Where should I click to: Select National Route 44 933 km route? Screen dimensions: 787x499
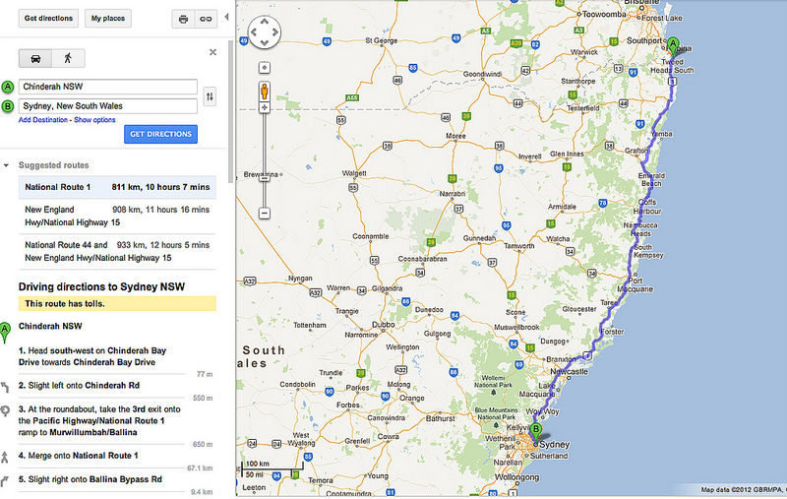click(117, 252)
